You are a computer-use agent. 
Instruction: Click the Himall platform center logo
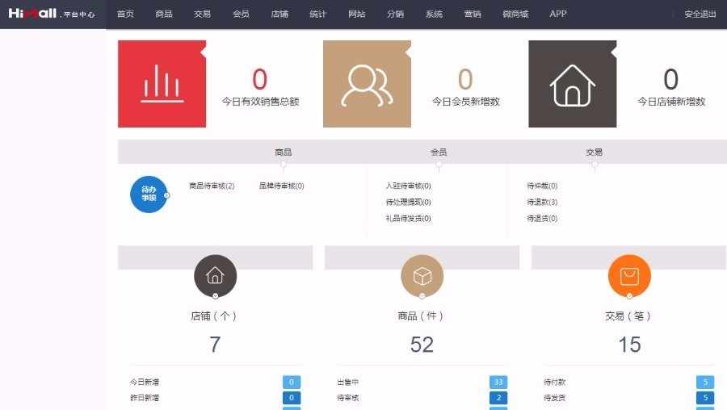[52, 14]
